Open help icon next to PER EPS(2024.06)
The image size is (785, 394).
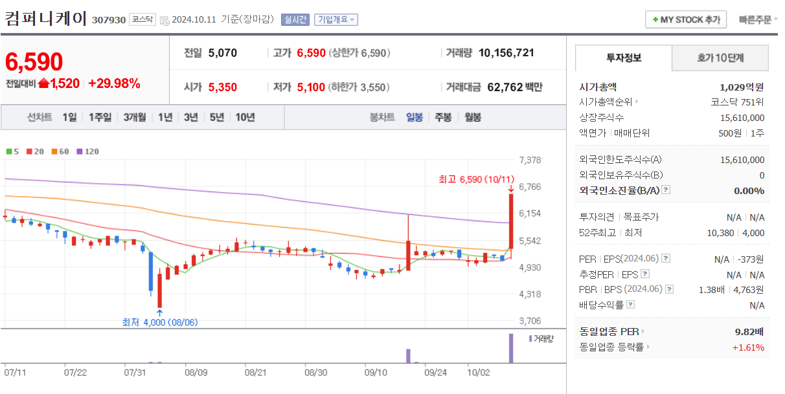[x=666, y=258]
